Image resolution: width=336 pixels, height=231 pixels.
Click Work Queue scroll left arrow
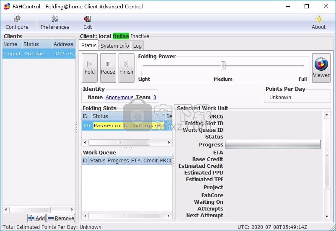[85, 216]
